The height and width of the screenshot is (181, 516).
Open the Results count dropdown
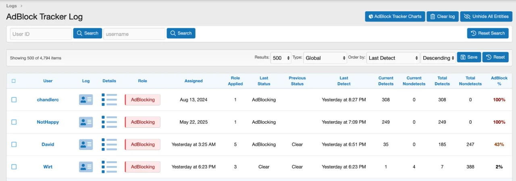tap(281, 58)
